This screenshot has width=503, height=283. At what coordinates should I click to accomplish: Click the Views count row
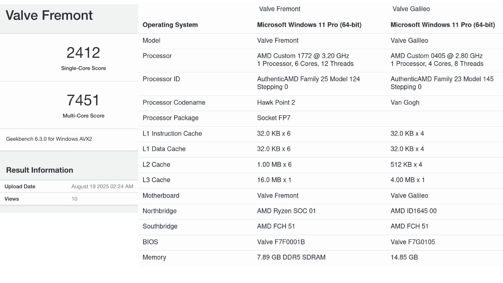point(69,199)
